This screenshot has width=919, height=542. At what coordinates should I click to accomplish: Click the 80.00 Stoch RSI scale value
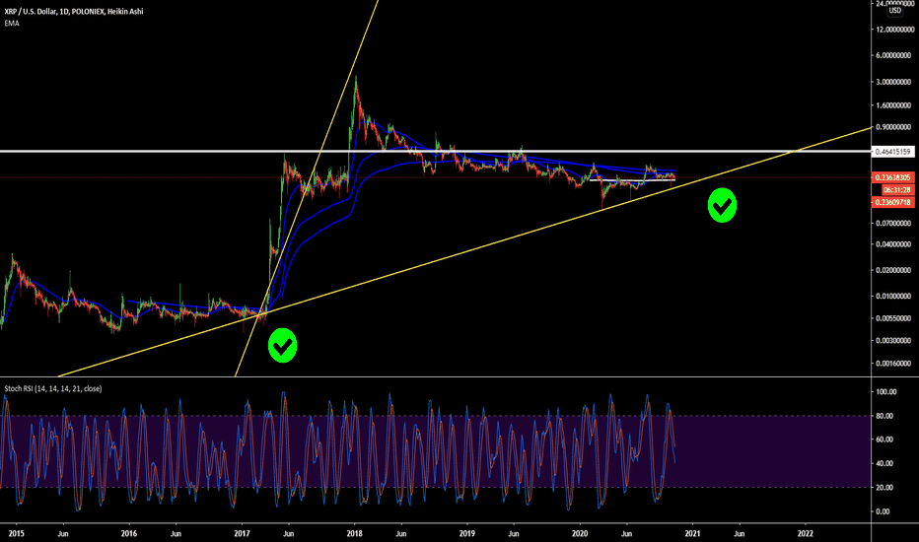[x=884, y=416]
